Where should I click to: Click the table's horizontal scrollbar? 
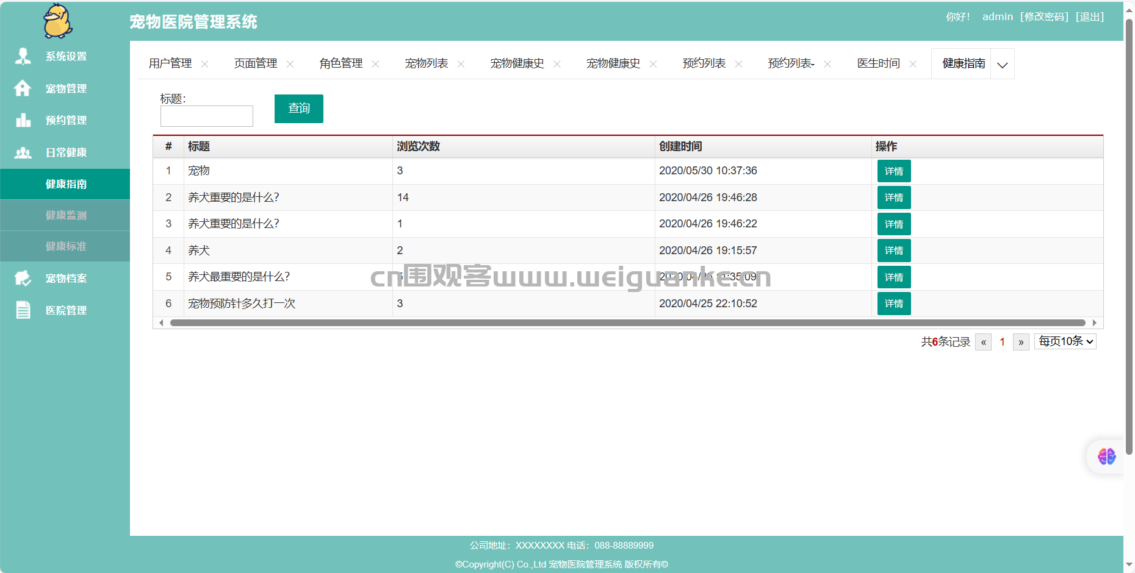pos(627,323)
